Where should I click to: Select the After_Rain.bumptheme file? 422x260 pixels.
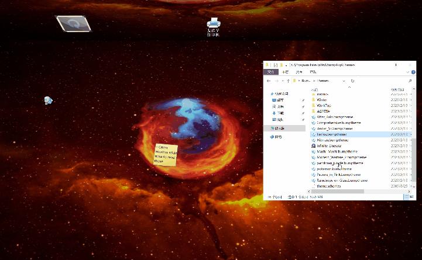point(335,117)
